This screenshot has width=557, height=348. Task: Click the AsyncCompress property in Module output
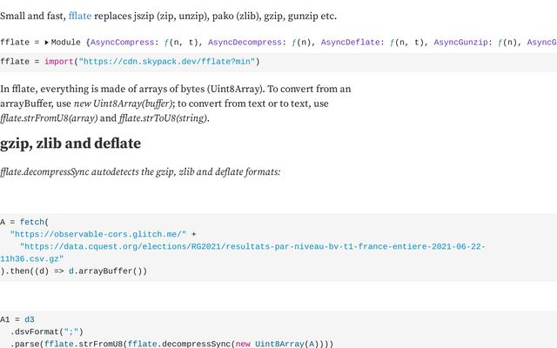[x=122, y=43]
